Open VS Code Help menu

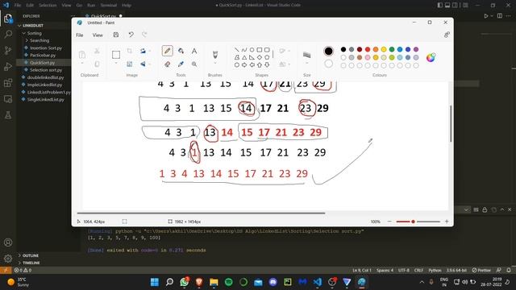[x=127, y=6]
